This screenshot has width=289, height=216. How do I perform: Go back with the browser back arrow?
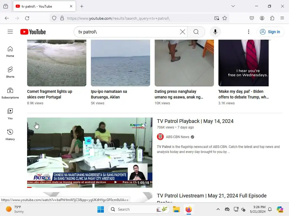[7, 18]
